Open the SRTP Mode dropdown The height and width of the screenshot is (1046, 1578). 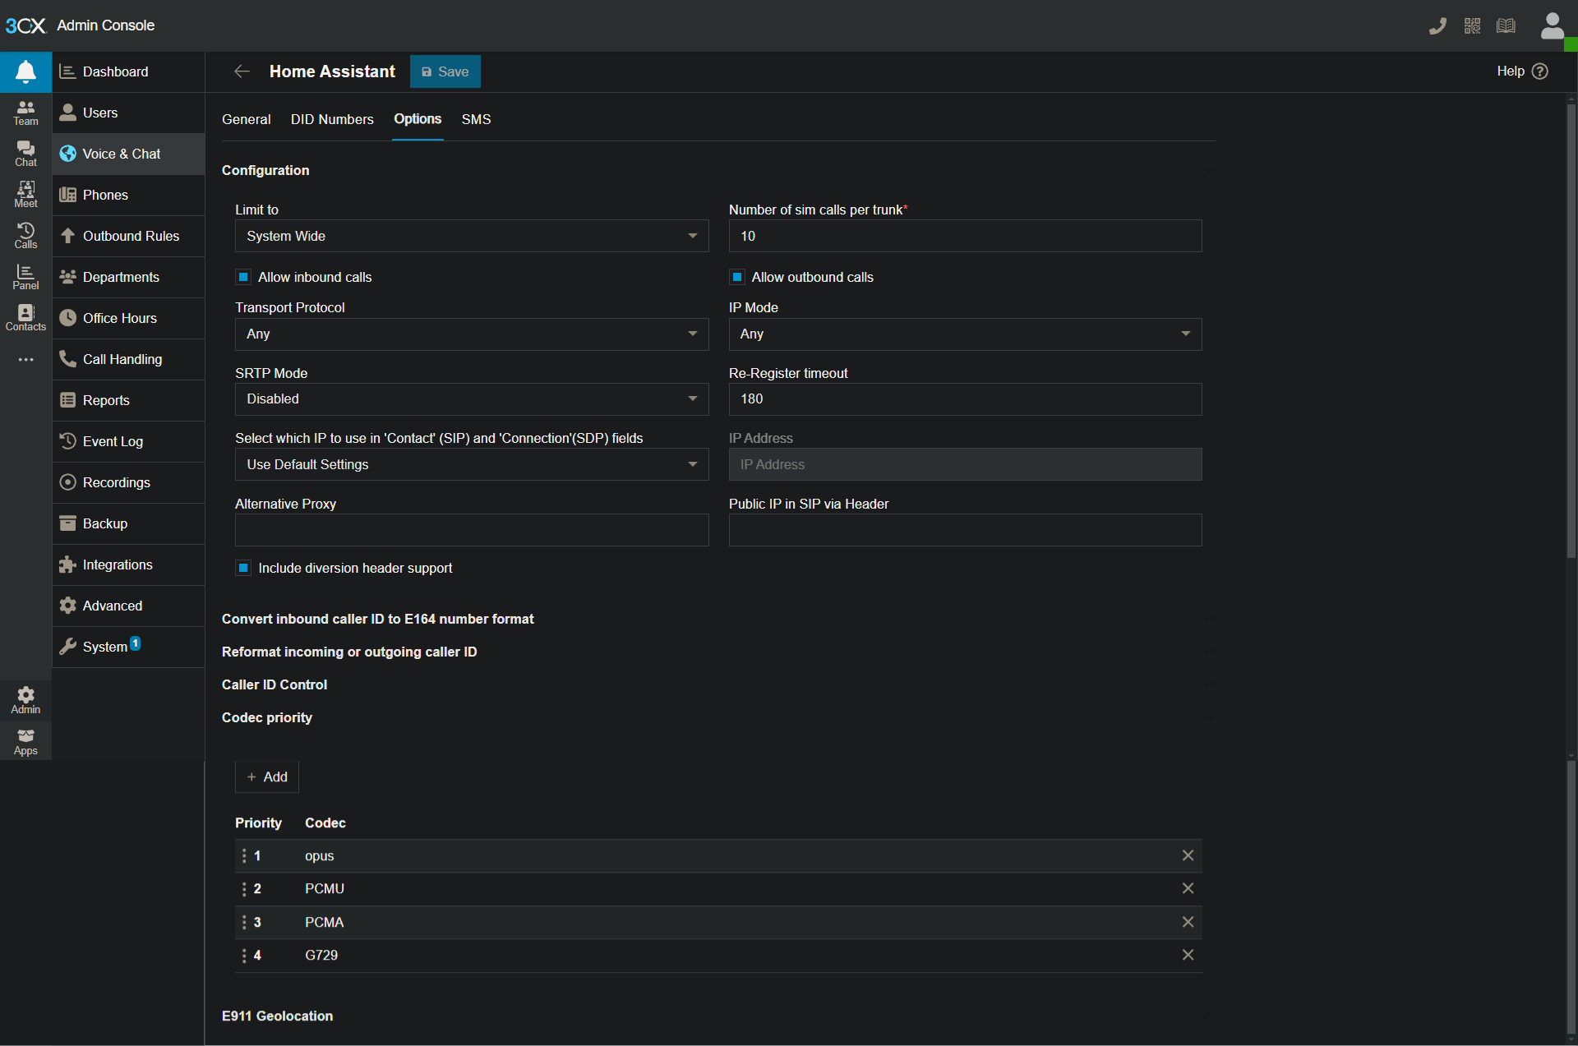472,399
